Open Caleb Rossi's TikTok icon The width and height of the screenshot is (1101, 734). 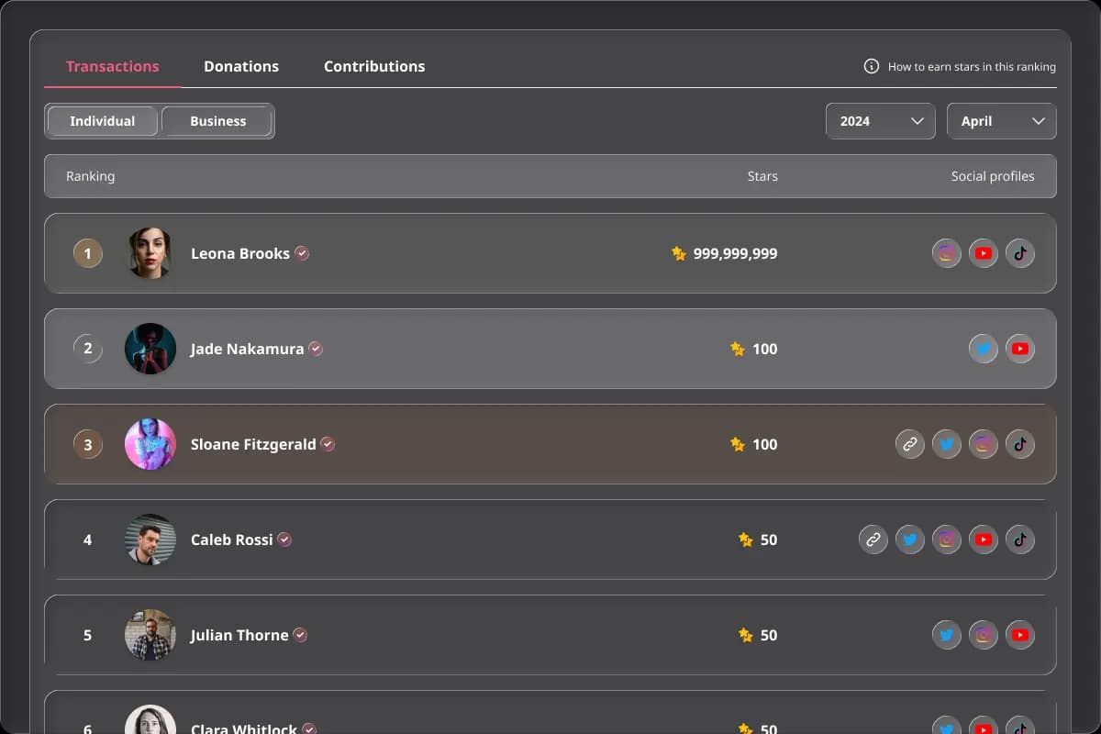(x=1019, y=539)
